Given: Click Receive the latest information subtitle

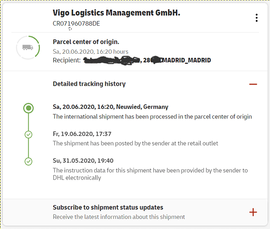Looking at the screenshot, I should [x=119, y=217].
